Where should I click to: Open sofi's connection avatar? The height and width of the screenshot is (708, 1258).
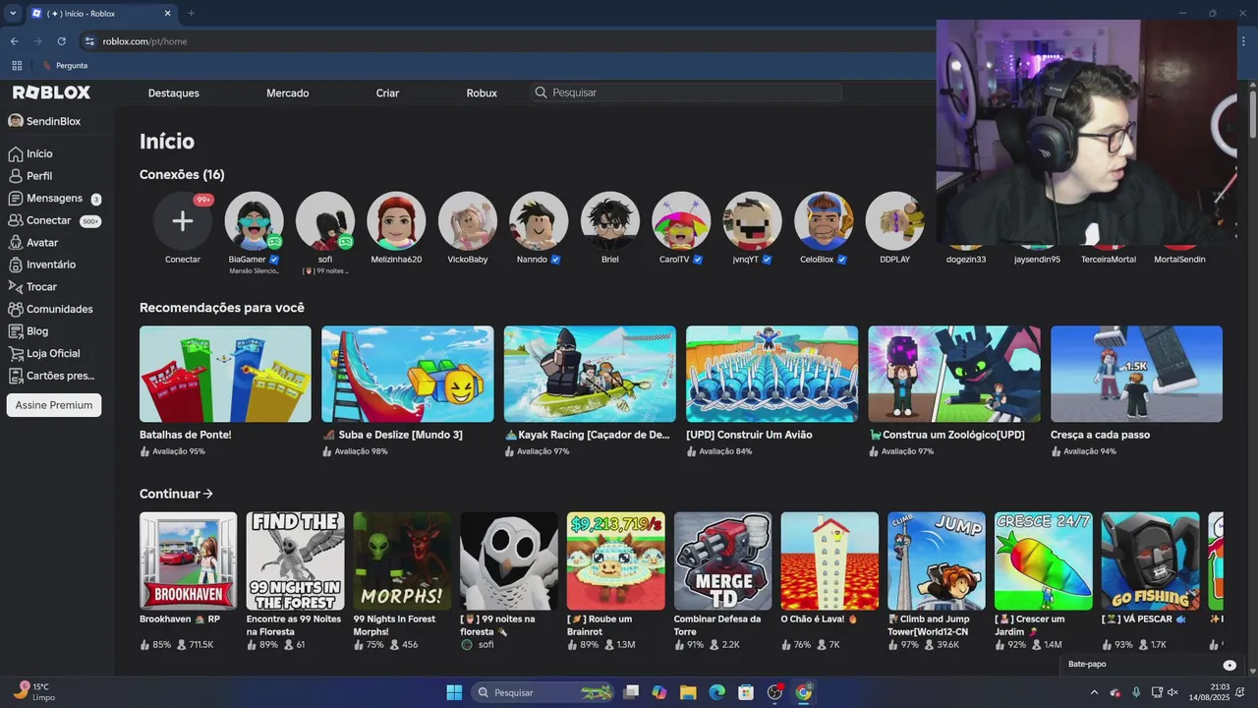325,220
